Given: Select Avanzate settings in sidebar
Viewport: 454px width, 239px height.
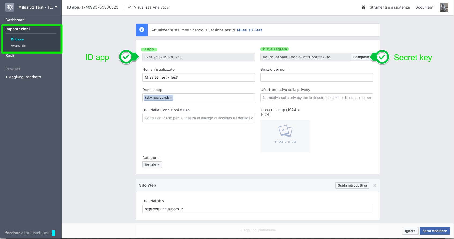Looking at the screenshot, I should click(18, 46).
